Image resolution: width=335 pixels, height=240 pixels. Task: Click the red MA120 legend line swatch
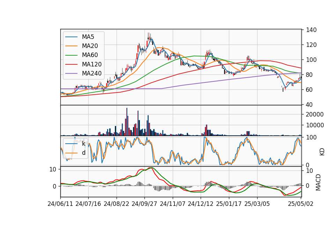(x=71, y=65)
